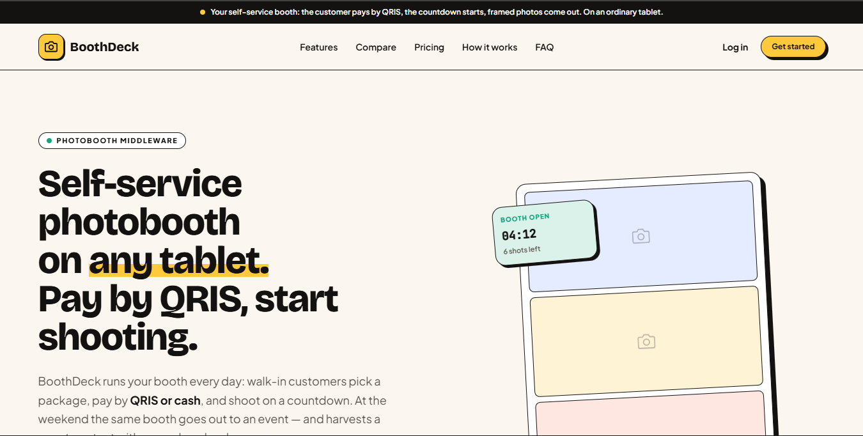This screenshot has width=863, height=436.
Task: Click the PHOTOBOOTH MIDDLEWARE badge
Action: [x=112, y=141]
